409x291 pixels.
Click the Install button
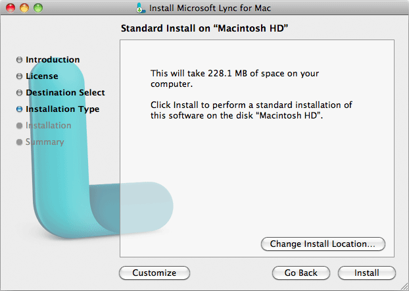tap(367, 273)
